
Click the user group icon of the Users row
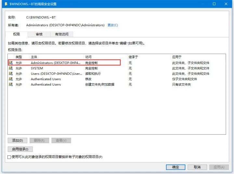pos(11,74)
